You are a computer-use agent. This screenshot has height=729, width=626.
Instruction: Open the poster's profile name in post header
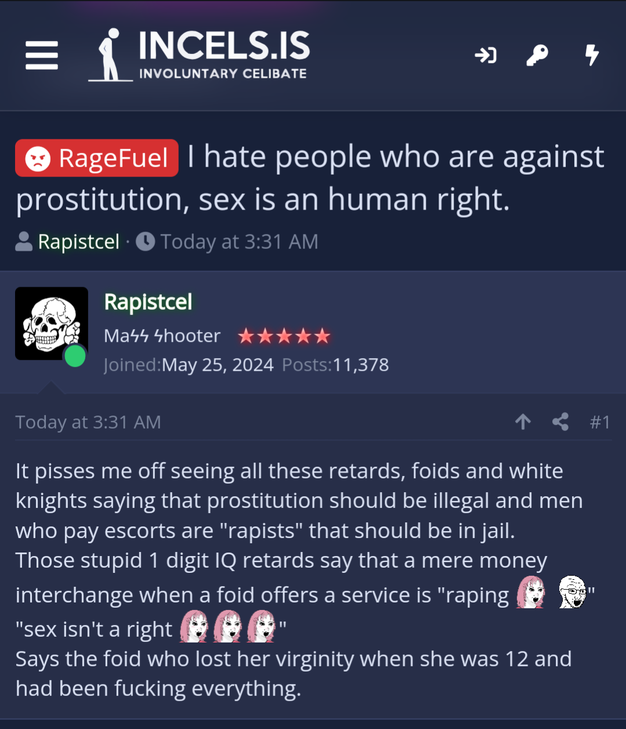click(148, 302)
